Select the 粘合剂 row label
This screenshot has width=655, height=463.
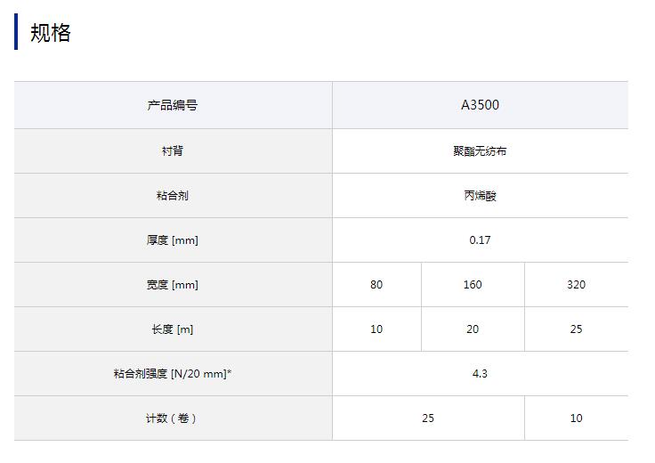pos(173,196)
